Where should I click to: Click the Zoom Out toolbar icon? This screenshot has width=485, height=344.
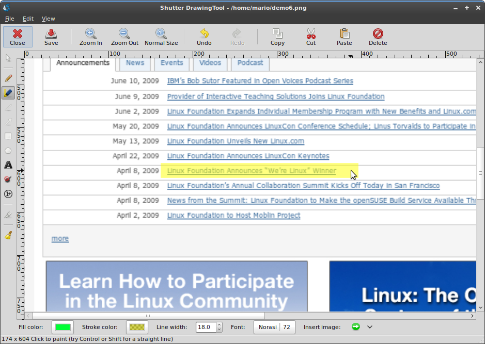(x=124, y=37)
